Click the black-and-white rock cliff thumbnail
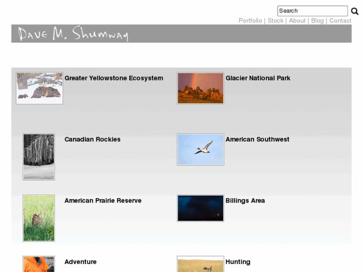This screenshot has width=363, height=272. (x=38, y=157)
